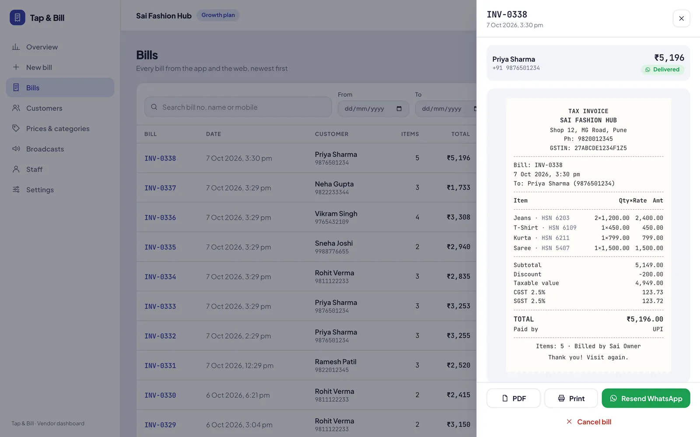Click the PDF document icon
Image resolution: width=700 pixels, height=437 pixels.
coord(505,398)
